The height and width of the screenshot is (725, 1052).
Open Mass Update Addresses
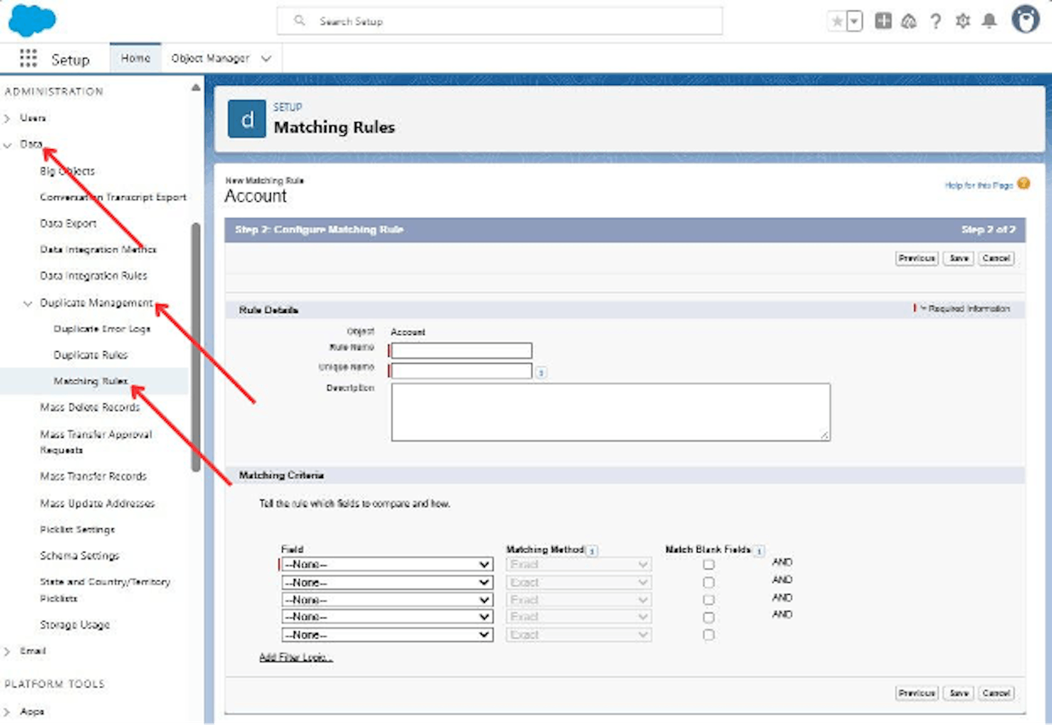(97, 503)
